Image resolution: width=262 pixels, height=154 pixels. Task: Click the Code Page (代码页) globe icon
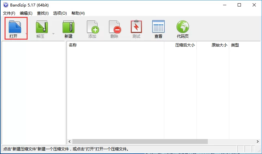coord(183,27)
